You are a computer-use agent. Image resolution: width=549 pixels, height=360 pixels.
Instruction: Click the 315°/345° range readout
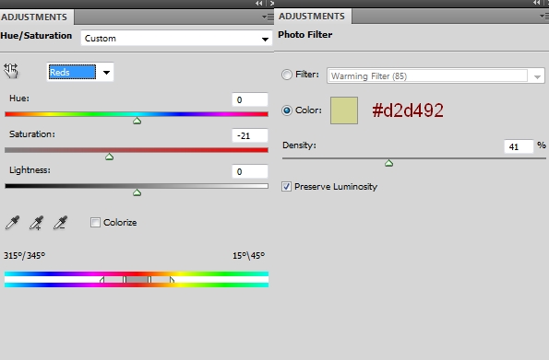[25, 255]
